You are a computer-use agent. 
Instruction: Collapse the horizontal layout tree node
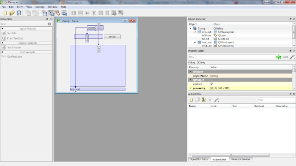pyautogui.click(x=195, y=42)
